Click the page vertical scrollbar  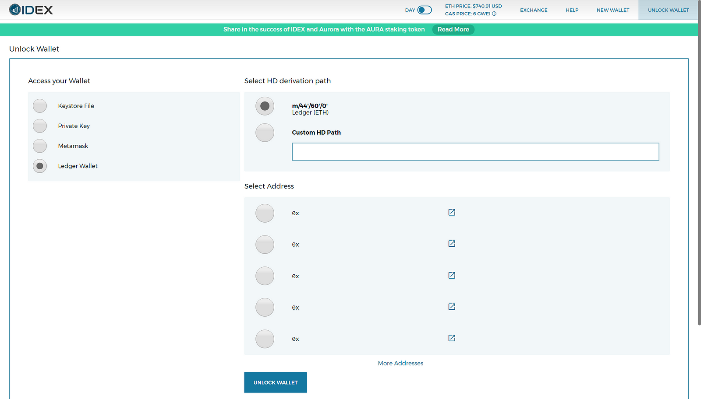699,163
